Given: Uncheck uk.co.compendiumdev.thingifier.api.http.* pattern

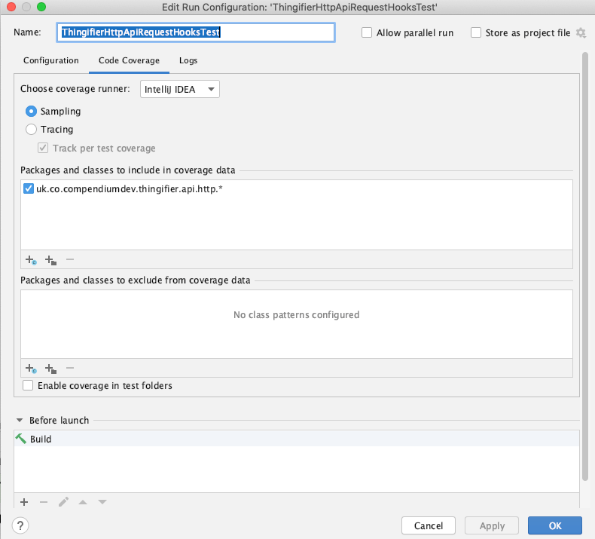Looking at the screenshot, I should (29, 188).
